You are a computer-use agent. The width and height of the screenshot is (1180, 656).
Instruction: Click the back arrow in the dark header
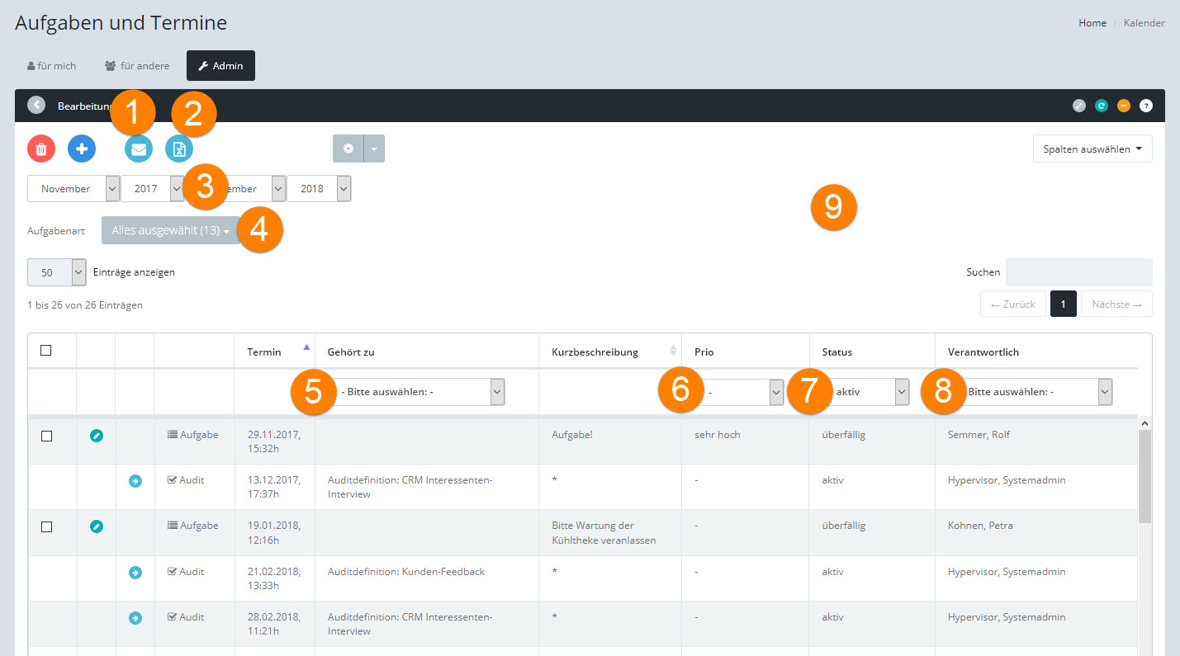[36, 106]
